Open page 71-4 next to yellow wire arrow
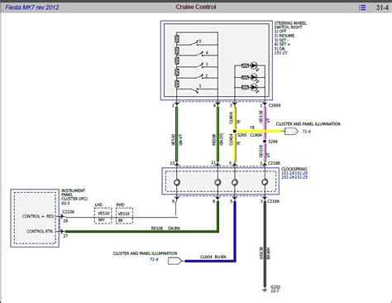Screen dimensions: 392x303 click(306, 132)
